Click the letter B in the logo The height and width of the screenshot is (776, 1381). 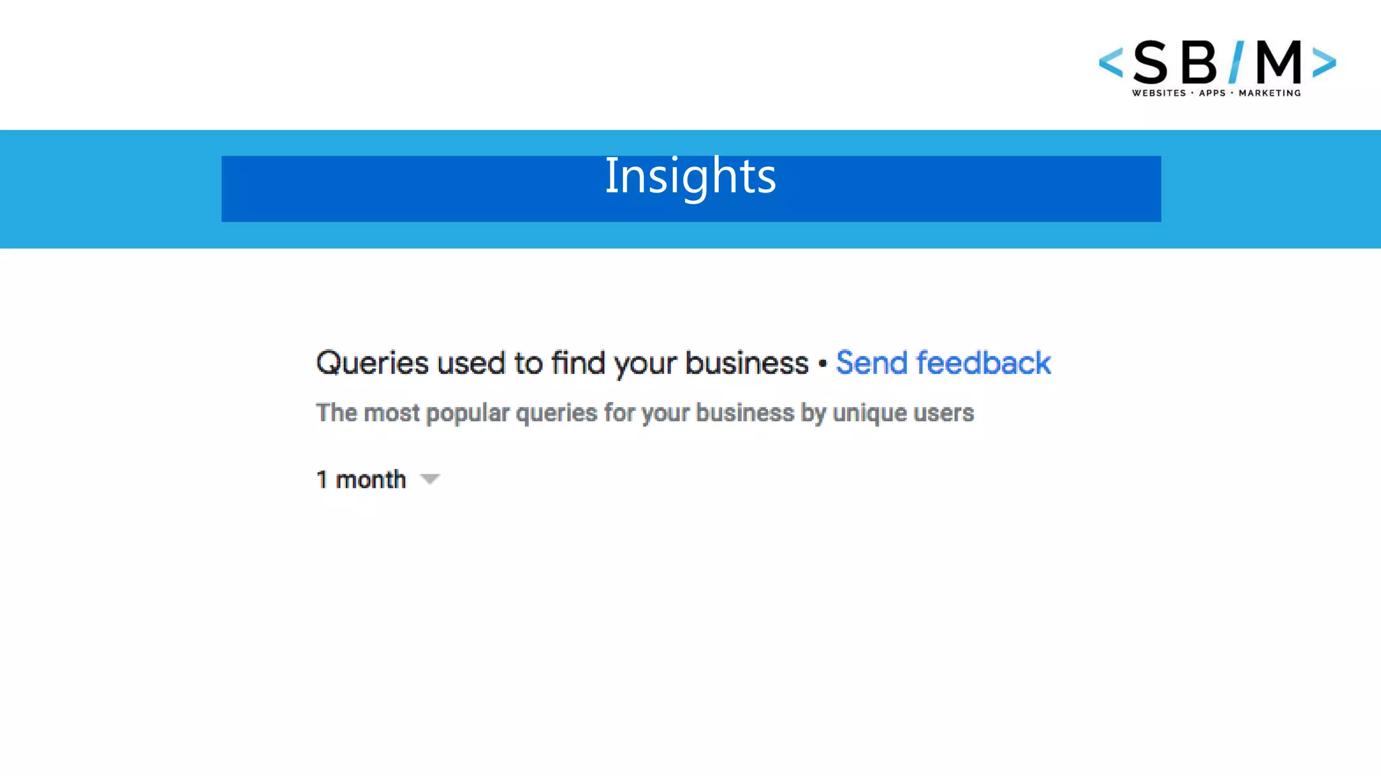tap(1199, 62)
